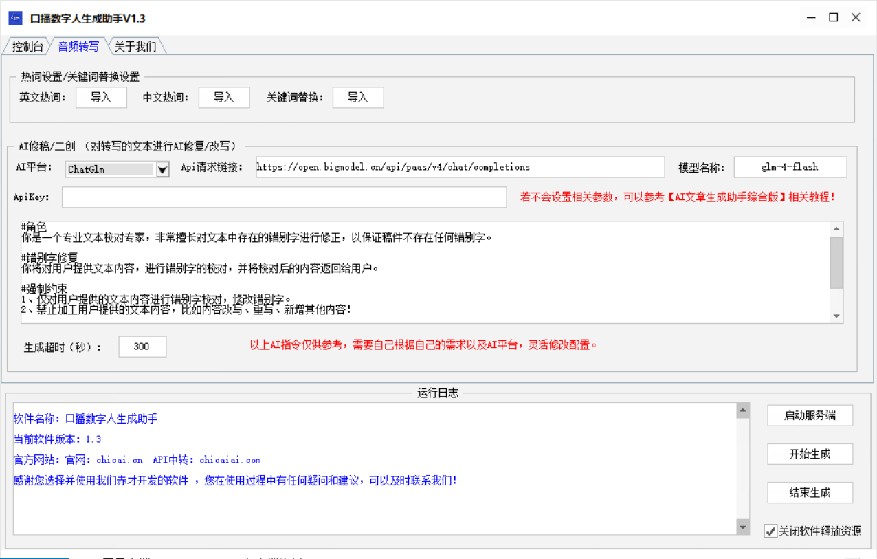Click 结束生成 to stop generation

point(810,492)
